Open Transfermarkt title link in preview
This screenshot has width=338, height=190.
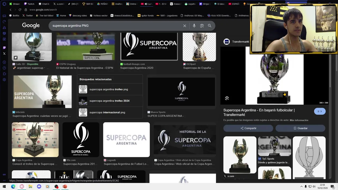pos(259,112)
